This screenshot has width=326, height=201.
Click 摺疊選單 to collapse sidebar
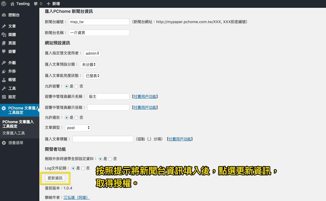[16, 143]
